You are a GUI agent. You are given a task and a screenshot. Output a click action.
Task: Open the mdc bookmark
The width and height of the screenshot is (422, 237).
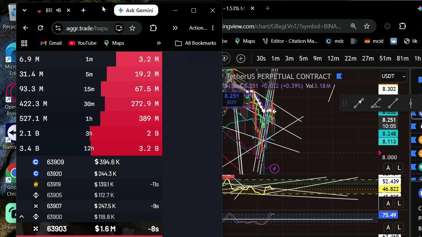pyautogui.click(x=335, y=41)
